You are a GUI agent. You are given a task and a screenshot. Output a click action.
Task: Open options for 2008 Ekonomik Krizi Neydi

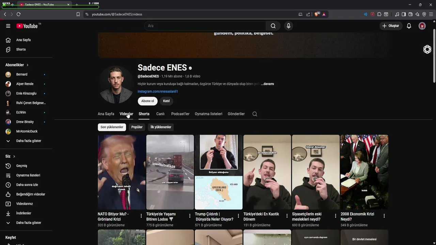pyautogui.click(x=384, y=216)
